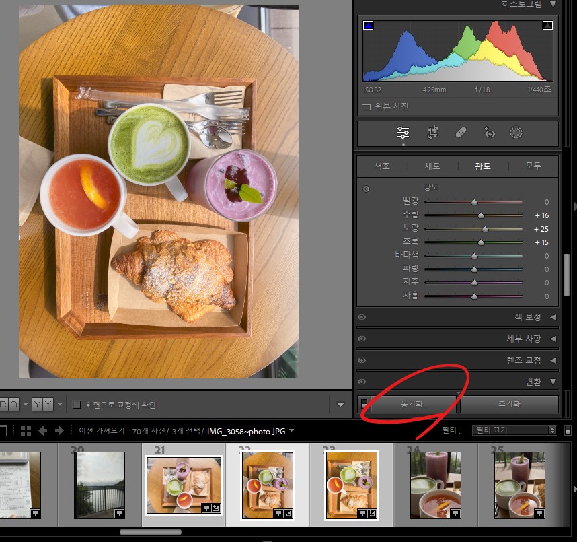Click the 초기화 reset button

(508, 404)
